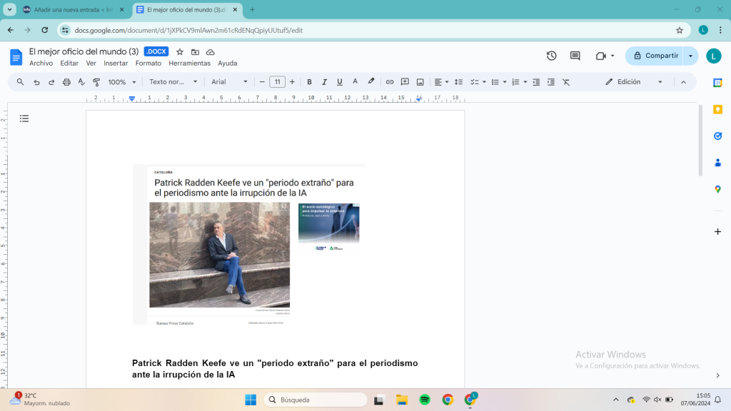Viewport: 731px width, 411px height.
Task: Insert image using toolbar icon
Action: click(x=420, y=82)
